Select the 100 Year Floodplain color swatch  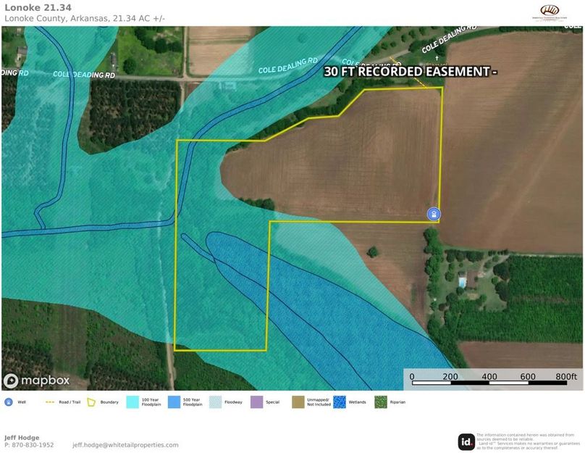point(132,402)
